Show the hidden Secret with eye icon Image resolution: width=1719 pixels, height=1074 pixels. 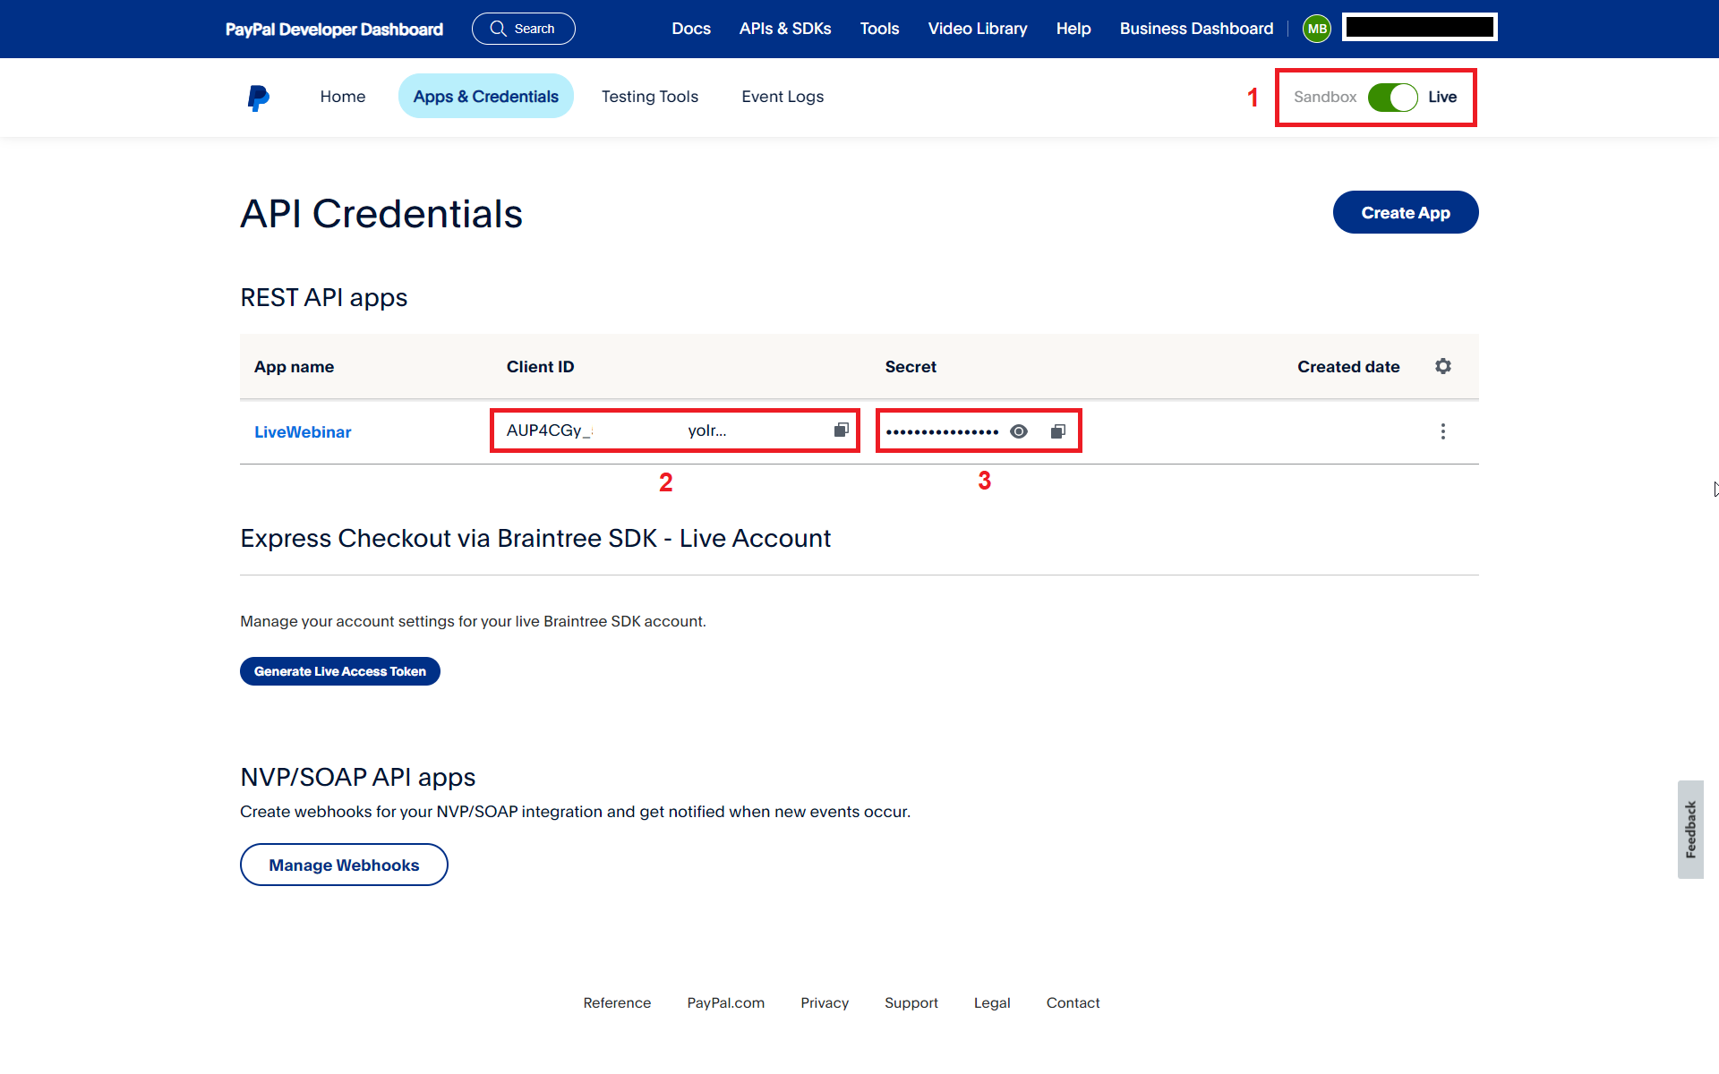[1019, 431]
